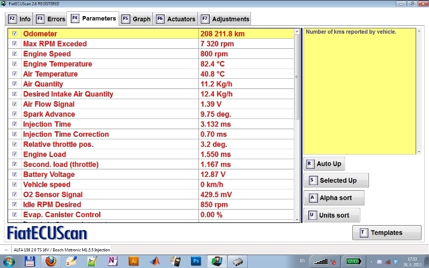Viewport: 429px width, 268px height.
Task: Click the save floppy disk taskbar icon
Action: click(31, 261)
